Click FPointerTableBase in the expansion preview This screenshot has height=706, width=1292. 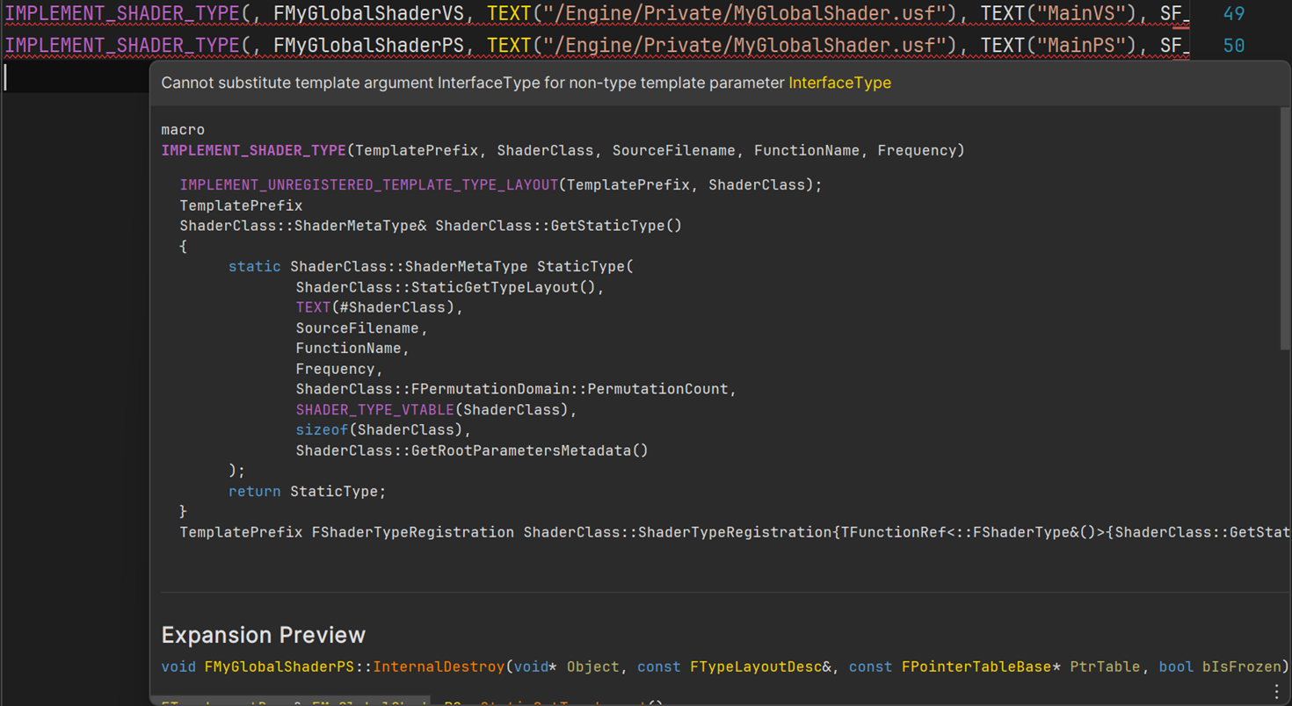pos(976,666)
